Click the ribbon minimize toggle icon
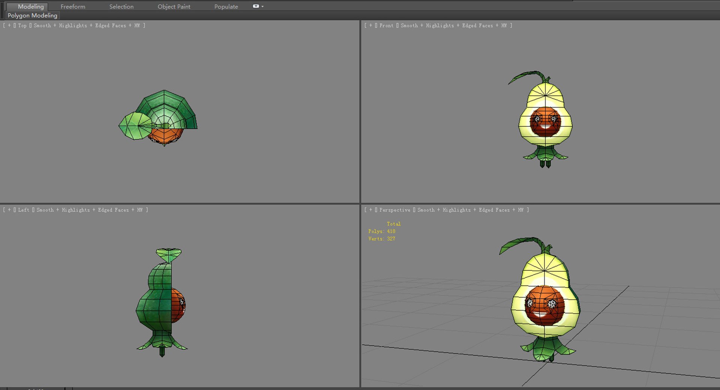The width and height of the screenshot is (720, 390). click(x=256, y=6)
